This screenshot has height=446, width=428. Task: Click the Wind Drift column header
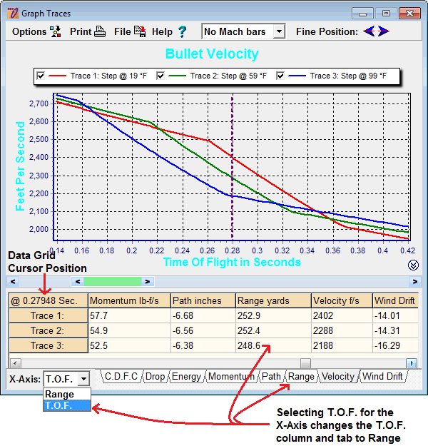(395, 300)
